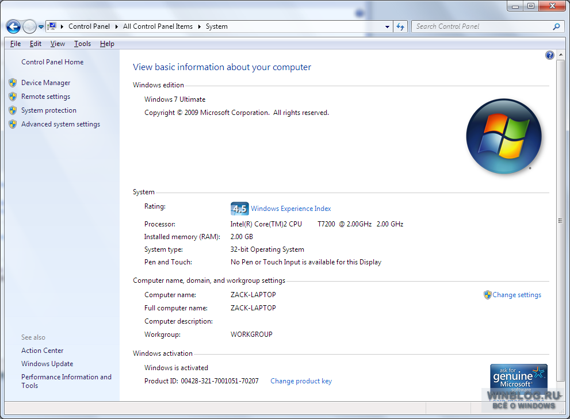
Task: Close the System window
Action: [552, 6]
